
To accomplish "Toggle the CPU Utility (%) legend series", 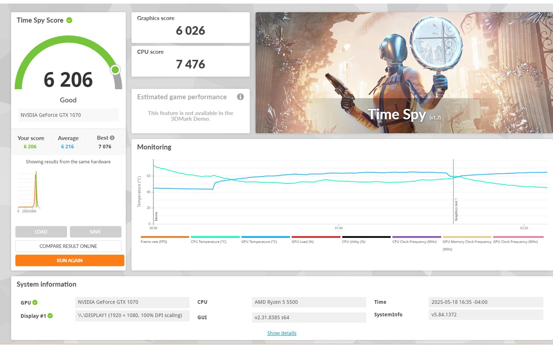I will coord(366,239).
